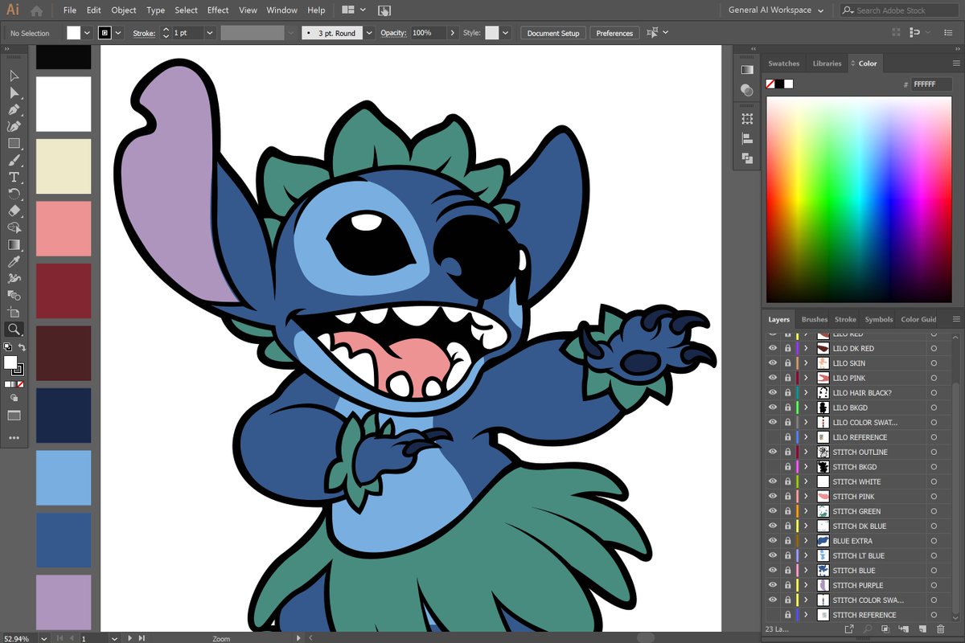965x643 pixels.
Task: Open the 3 pt. Round brush dropdown
Action: pyautogui.click(x=369, y=33)
